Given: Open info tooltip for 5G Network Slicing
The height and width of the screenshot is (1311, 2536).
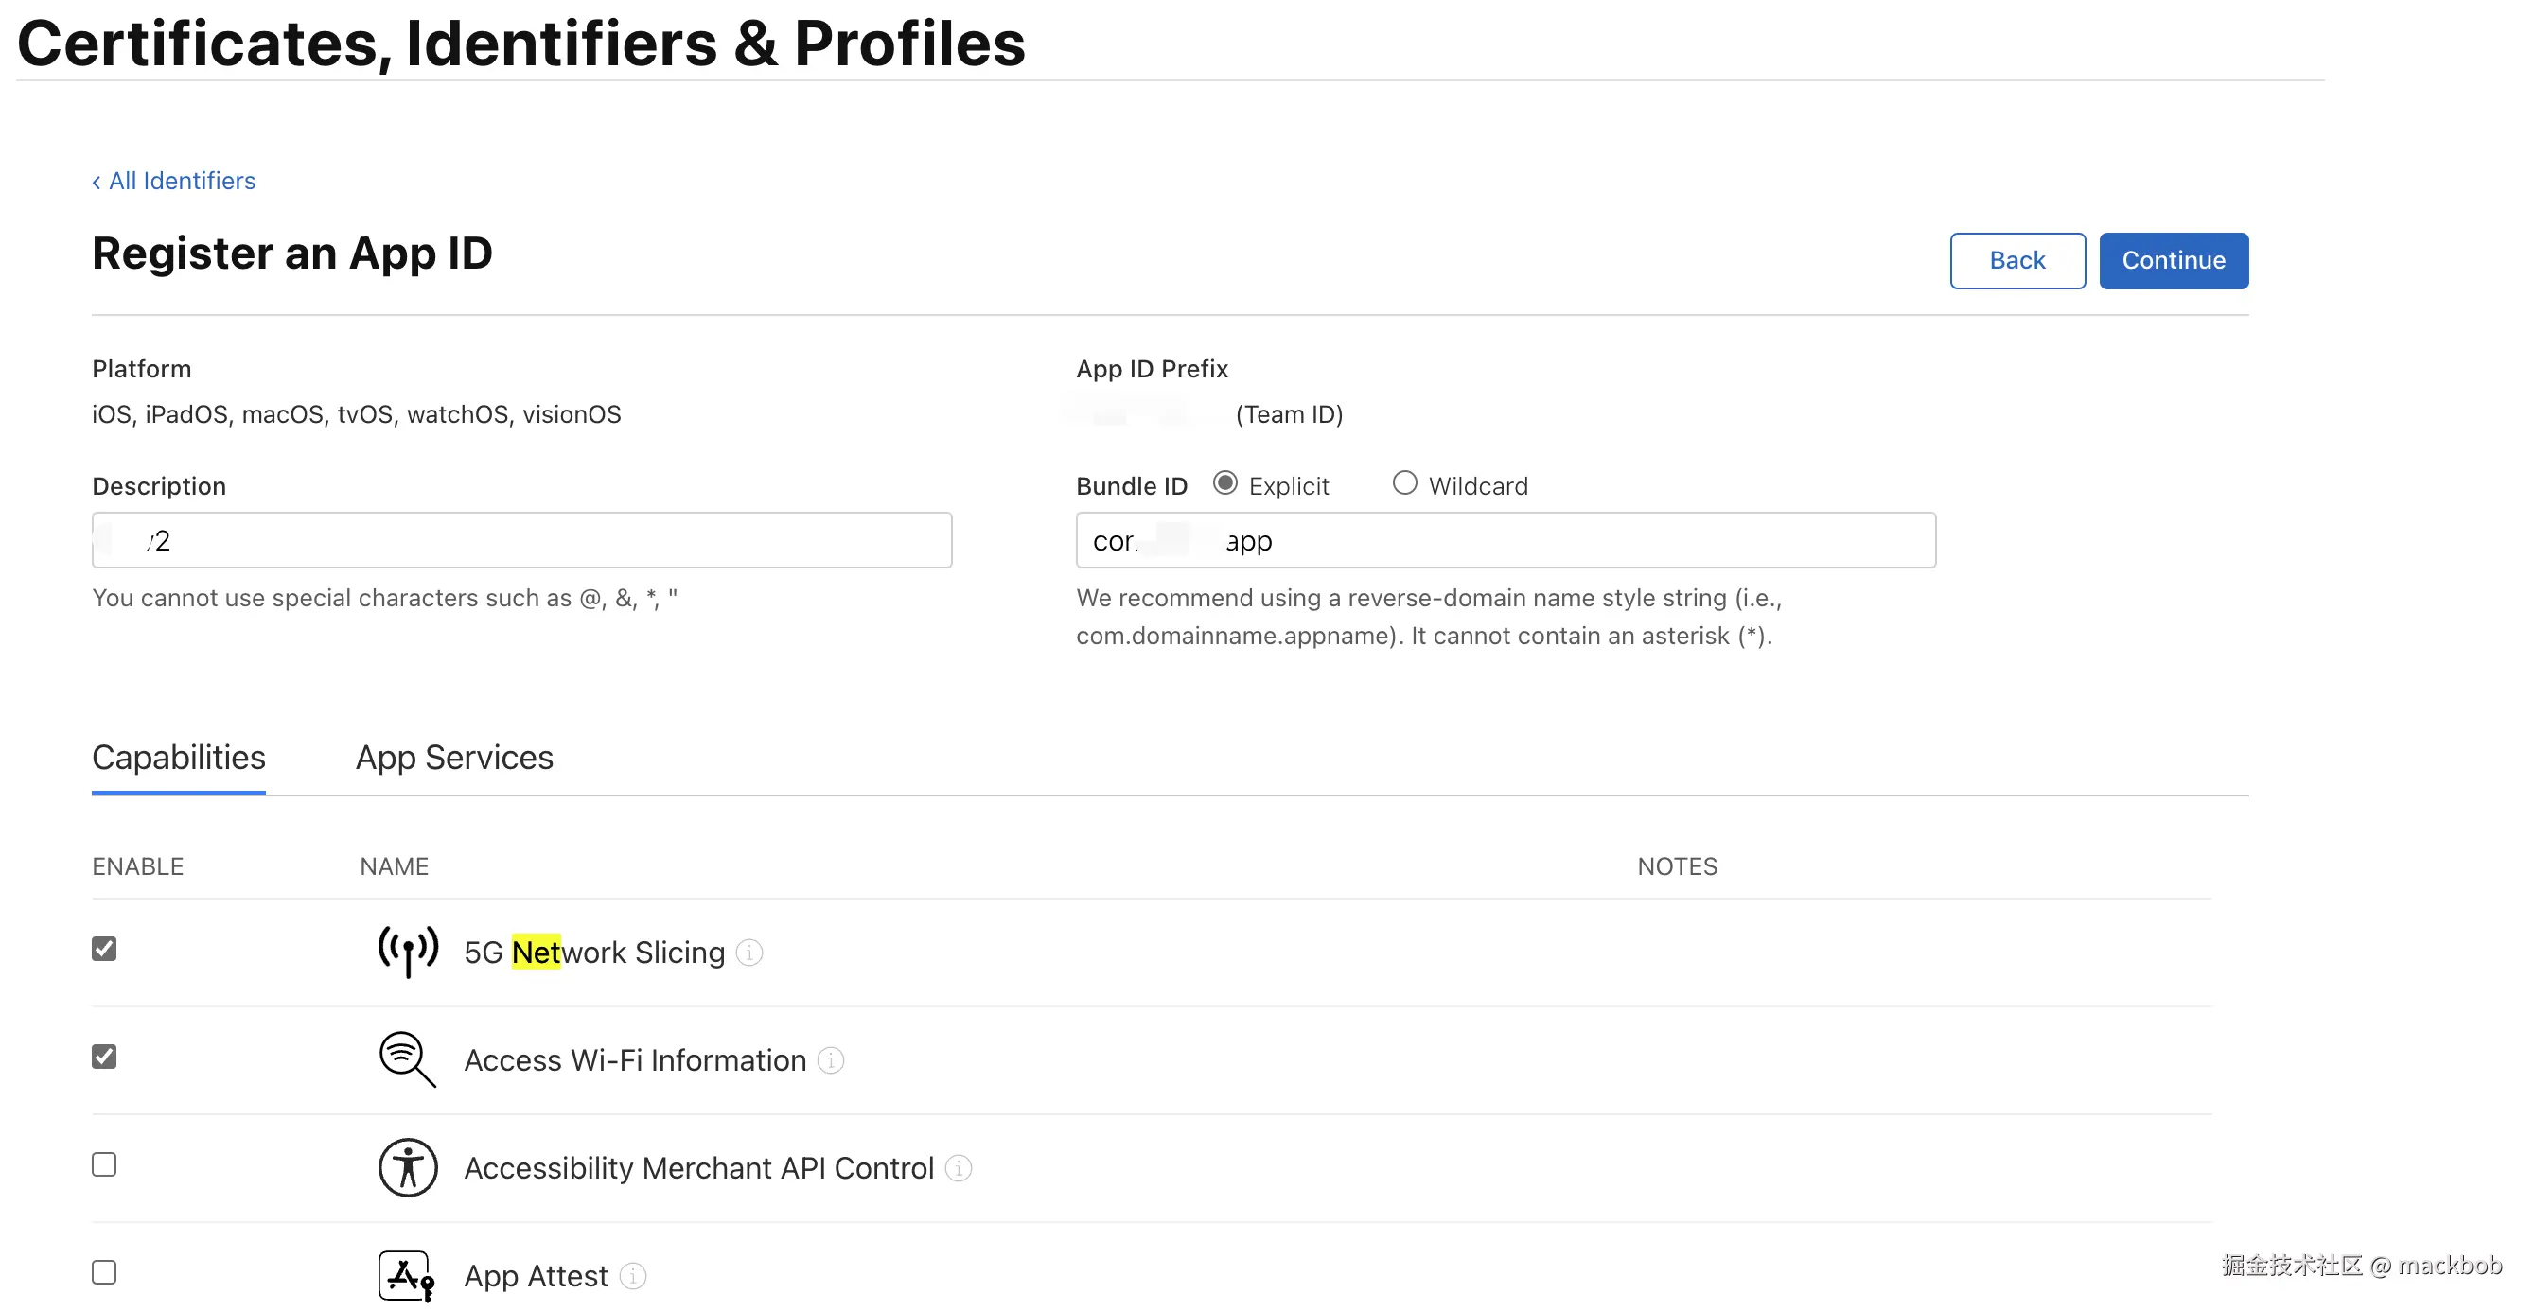Looking at the screenshot, I should [x=749, y=953].
